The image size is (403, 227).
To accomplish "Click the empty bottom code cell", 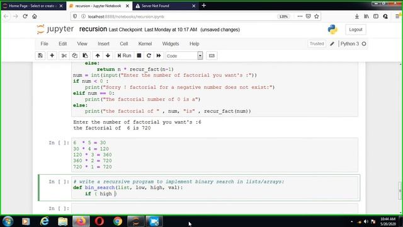I will click(x=215, y=209).
